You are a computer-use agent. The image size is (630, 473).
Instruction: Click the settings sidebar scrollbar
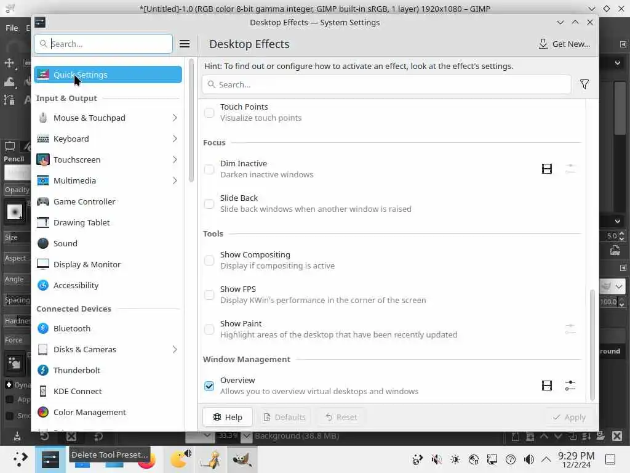pos(191,120)
